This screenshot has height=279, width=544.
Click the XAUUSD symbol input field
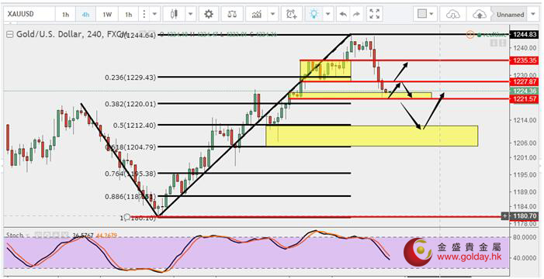click(x=29, y=15)
